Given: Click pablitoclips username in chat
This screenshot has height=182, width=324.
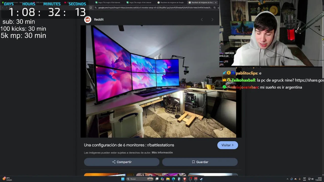Looking at the screenshot, I should tap(247, 73).
